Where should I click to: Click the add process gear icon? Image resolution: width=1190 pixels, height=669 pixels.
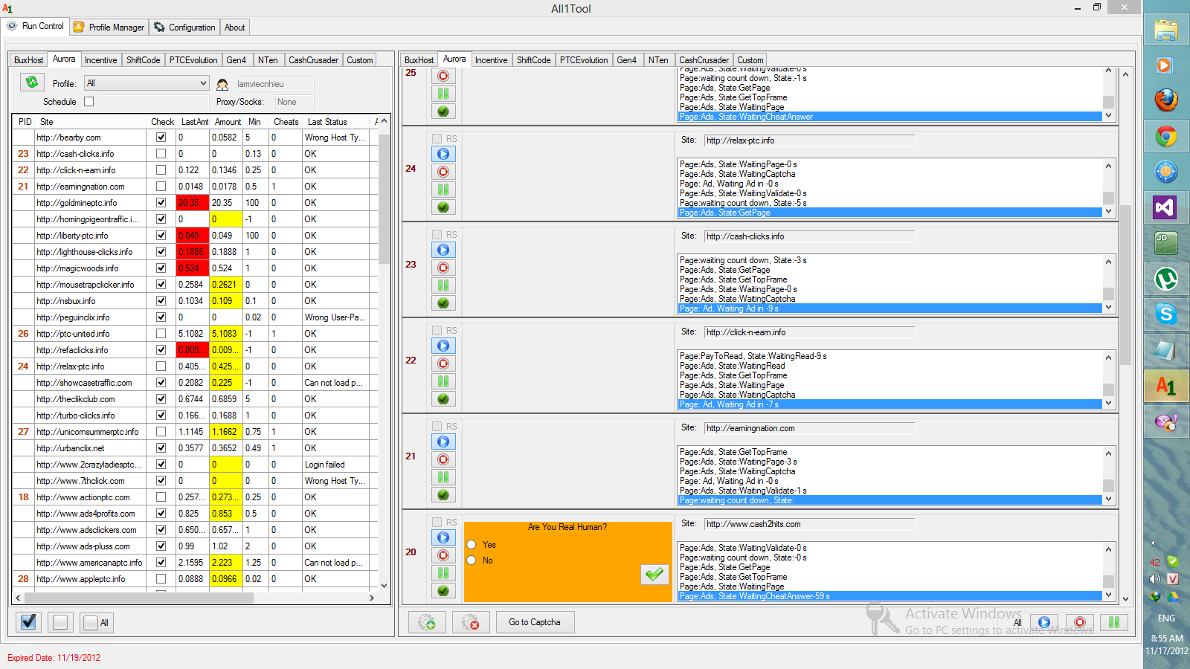[427, 622]
